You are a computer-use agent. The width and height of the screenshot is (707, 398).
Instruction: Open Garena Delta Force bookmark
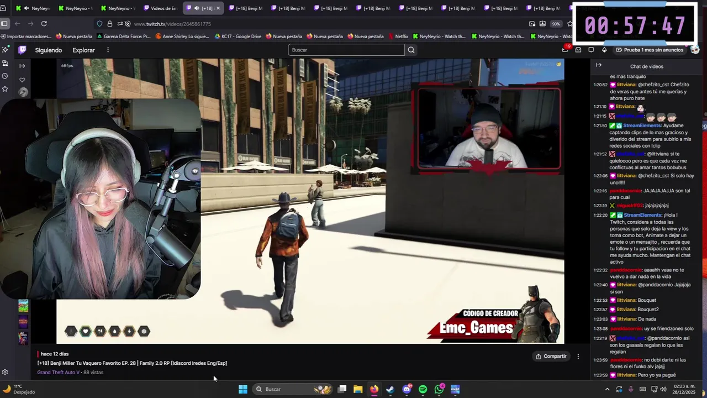pos(123,36)
